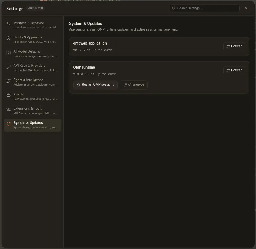Image resolution: width=256 pixels, height=249 pixels.
Task: Click the OMP runtime card title
Action: tap(84, 67)
